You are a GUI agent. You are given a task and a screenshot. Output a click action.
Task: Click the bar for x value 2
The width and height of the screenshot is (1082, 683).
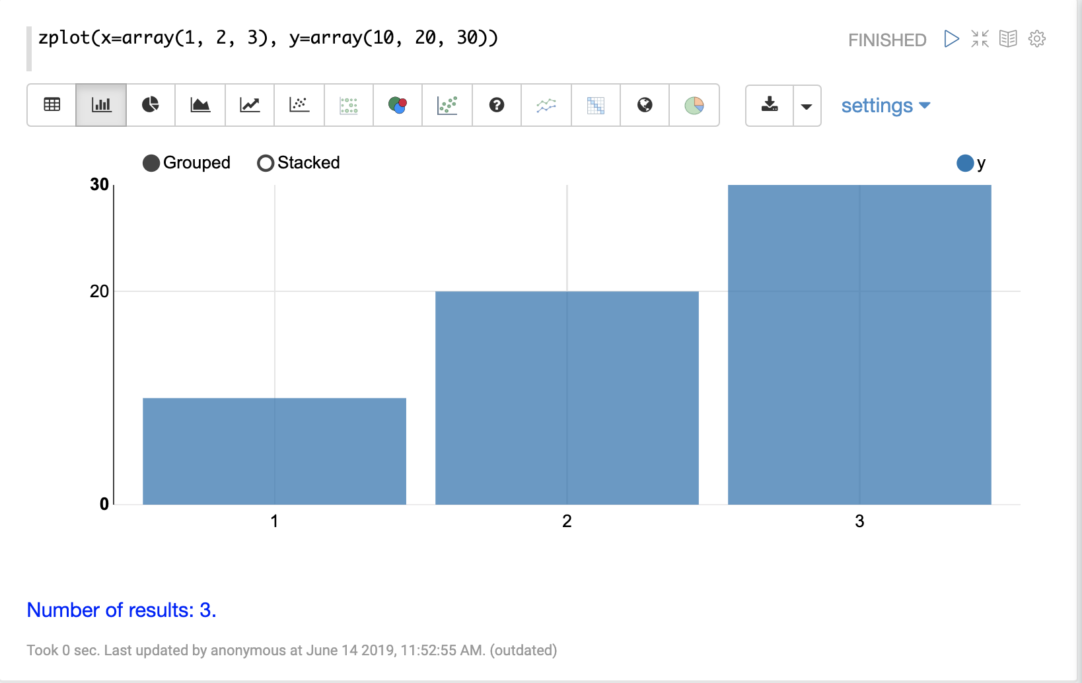click(567, 398)
